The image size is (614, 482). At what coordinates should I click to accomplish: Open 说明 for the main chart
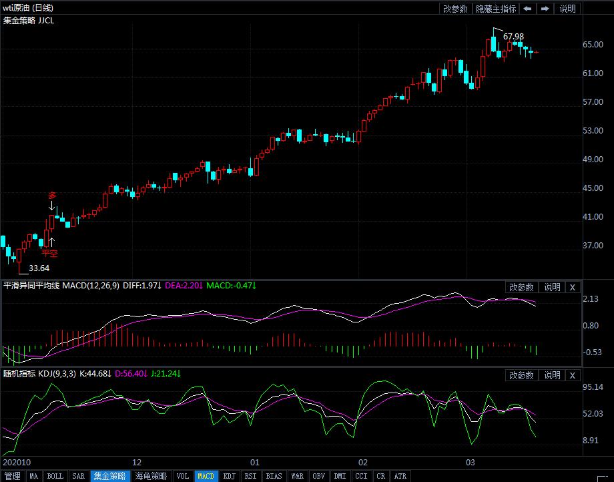pyautogui.click(x=567, y=9)
